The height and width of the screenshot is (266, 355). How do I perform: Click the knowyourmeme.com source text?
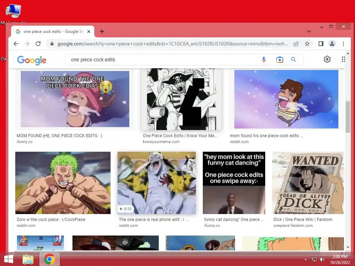pos(161,142)
